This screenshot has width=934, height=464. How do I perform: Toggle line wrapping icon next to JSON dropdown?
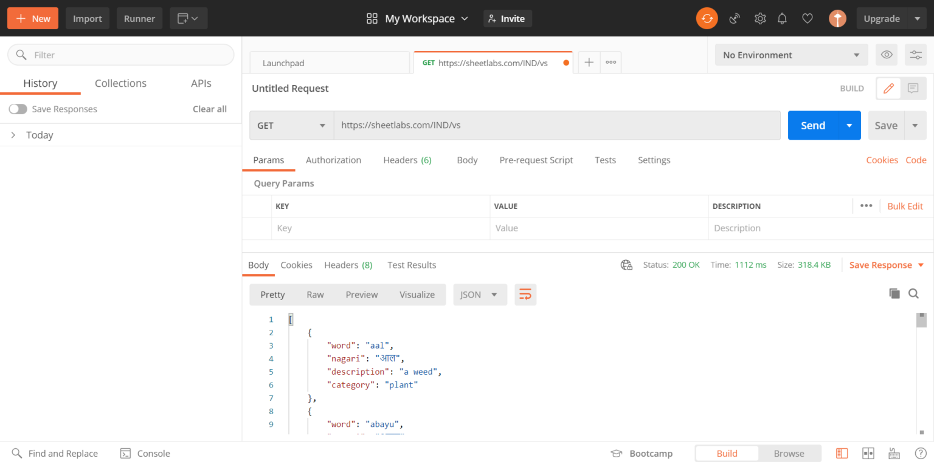click(x=525, y=294)
